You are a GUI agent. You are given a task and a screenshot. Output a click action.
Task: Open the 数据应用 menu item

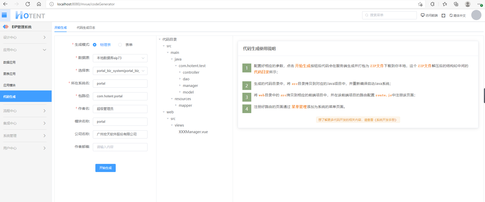click(9, 62)
